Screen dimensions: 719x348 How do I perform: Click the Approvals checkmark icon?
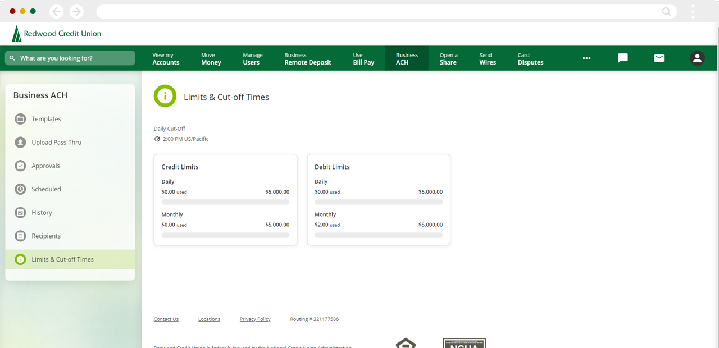[x=20, y=166]
